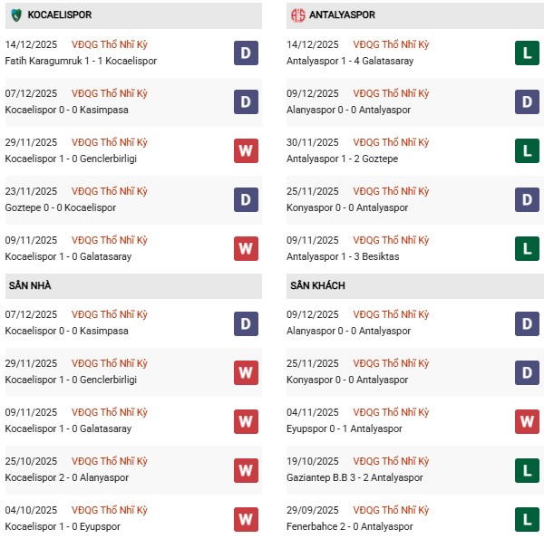544x539 pixels.
Task: Click W badge for Kocaelispor 2-0 Alanyaspor
Action: [247, 469]
